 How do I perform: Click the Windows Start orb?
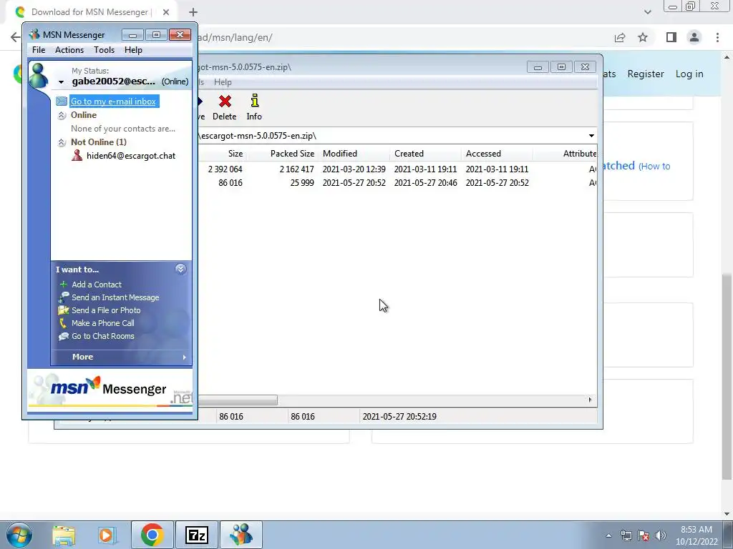click(19, 535)
